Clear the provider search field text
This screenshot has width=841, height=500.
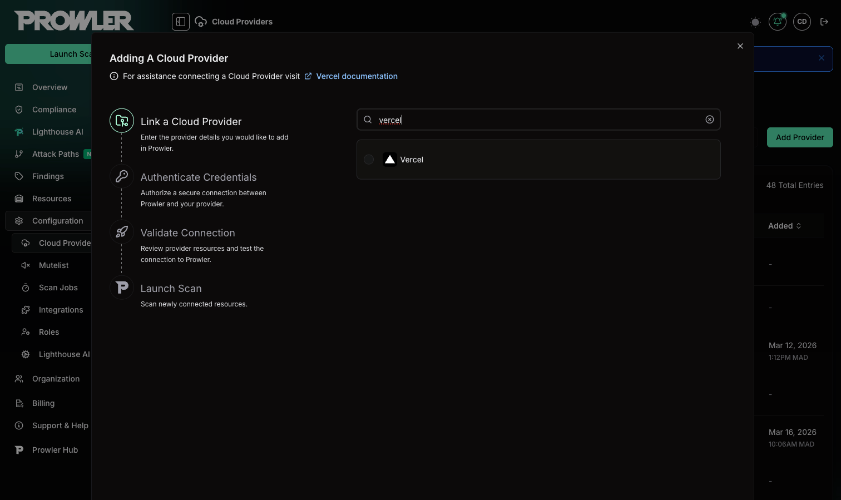(x=710, y=120)
